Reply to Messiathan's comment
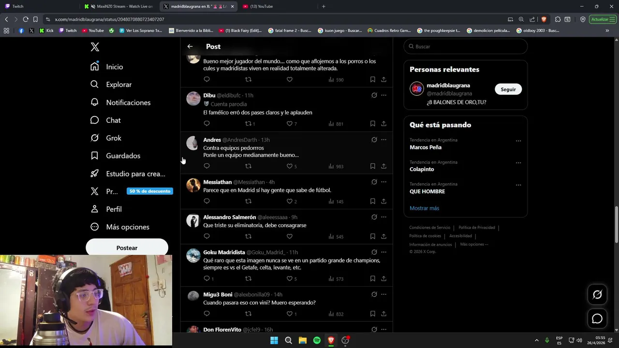Screen dimensions: 619x348 pos(206,201)
